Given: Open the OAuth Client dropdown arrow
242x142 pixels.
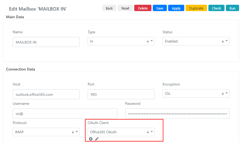Looking at the screenshot, I should coord(152,131).
